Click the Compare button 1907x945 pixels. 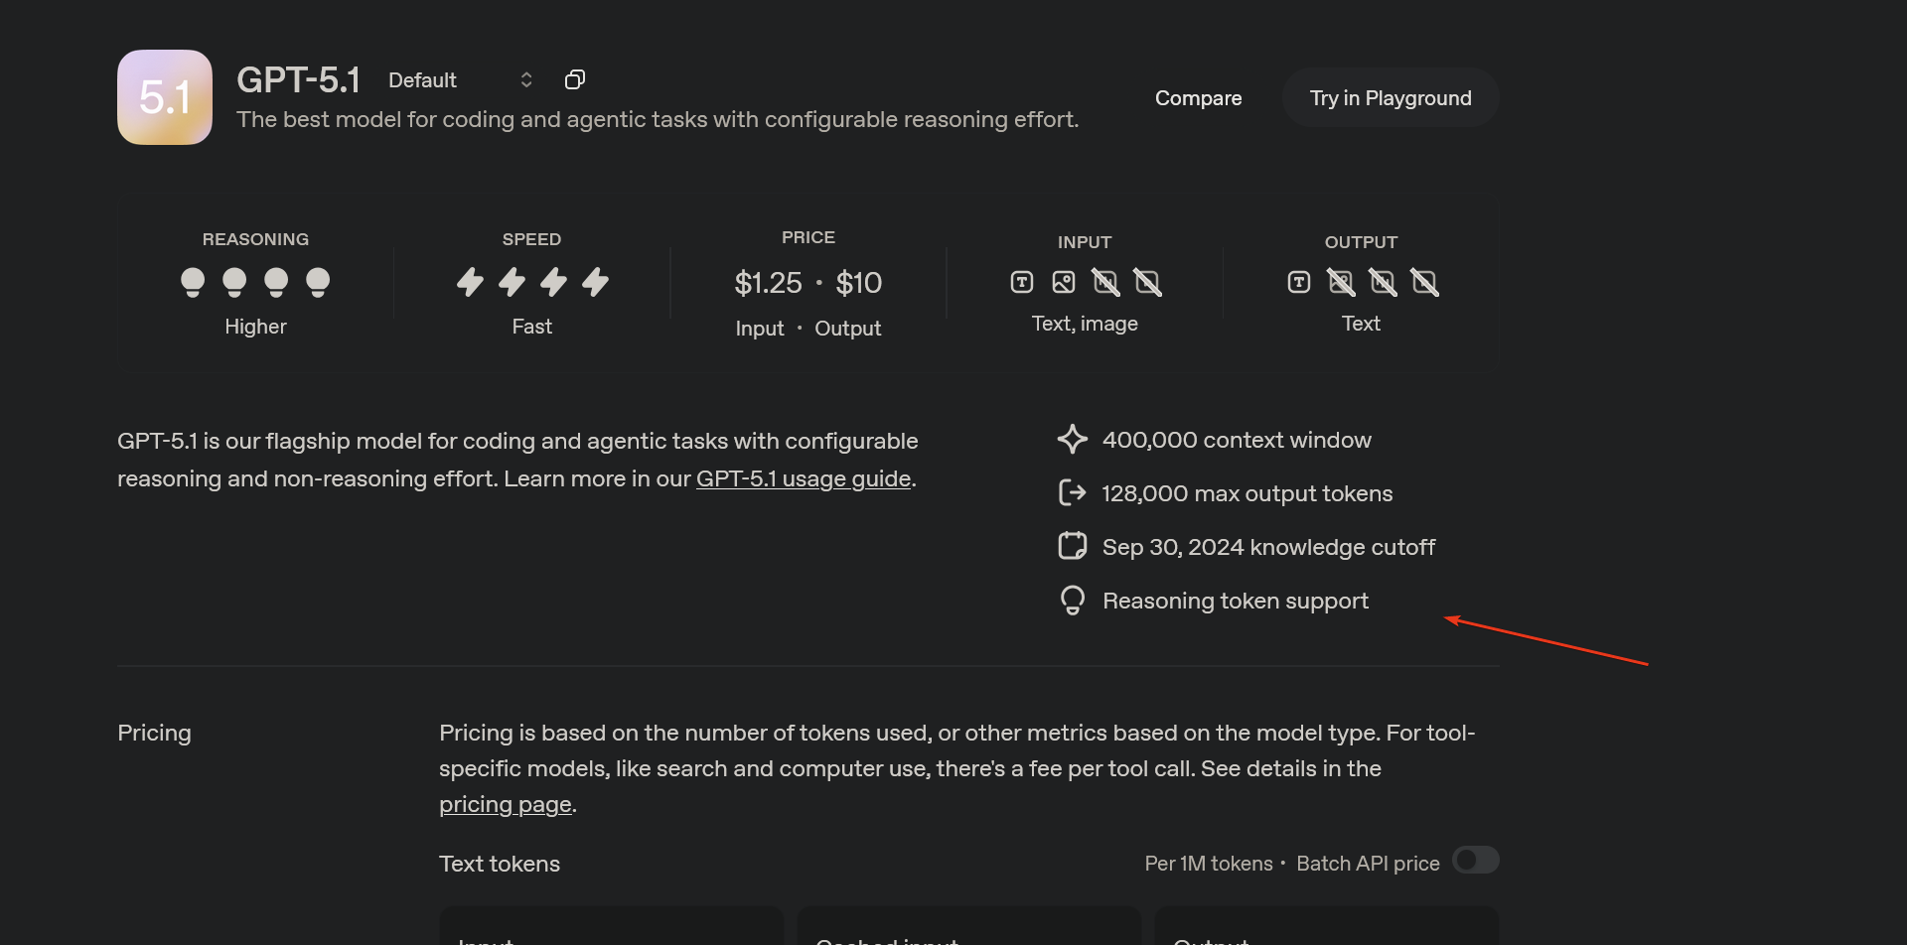point(1198,97)
